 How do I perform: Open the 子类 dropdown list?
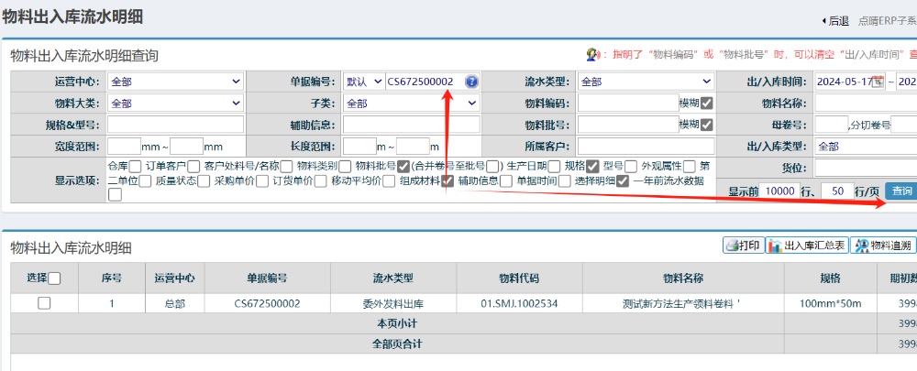coord(411,104)
